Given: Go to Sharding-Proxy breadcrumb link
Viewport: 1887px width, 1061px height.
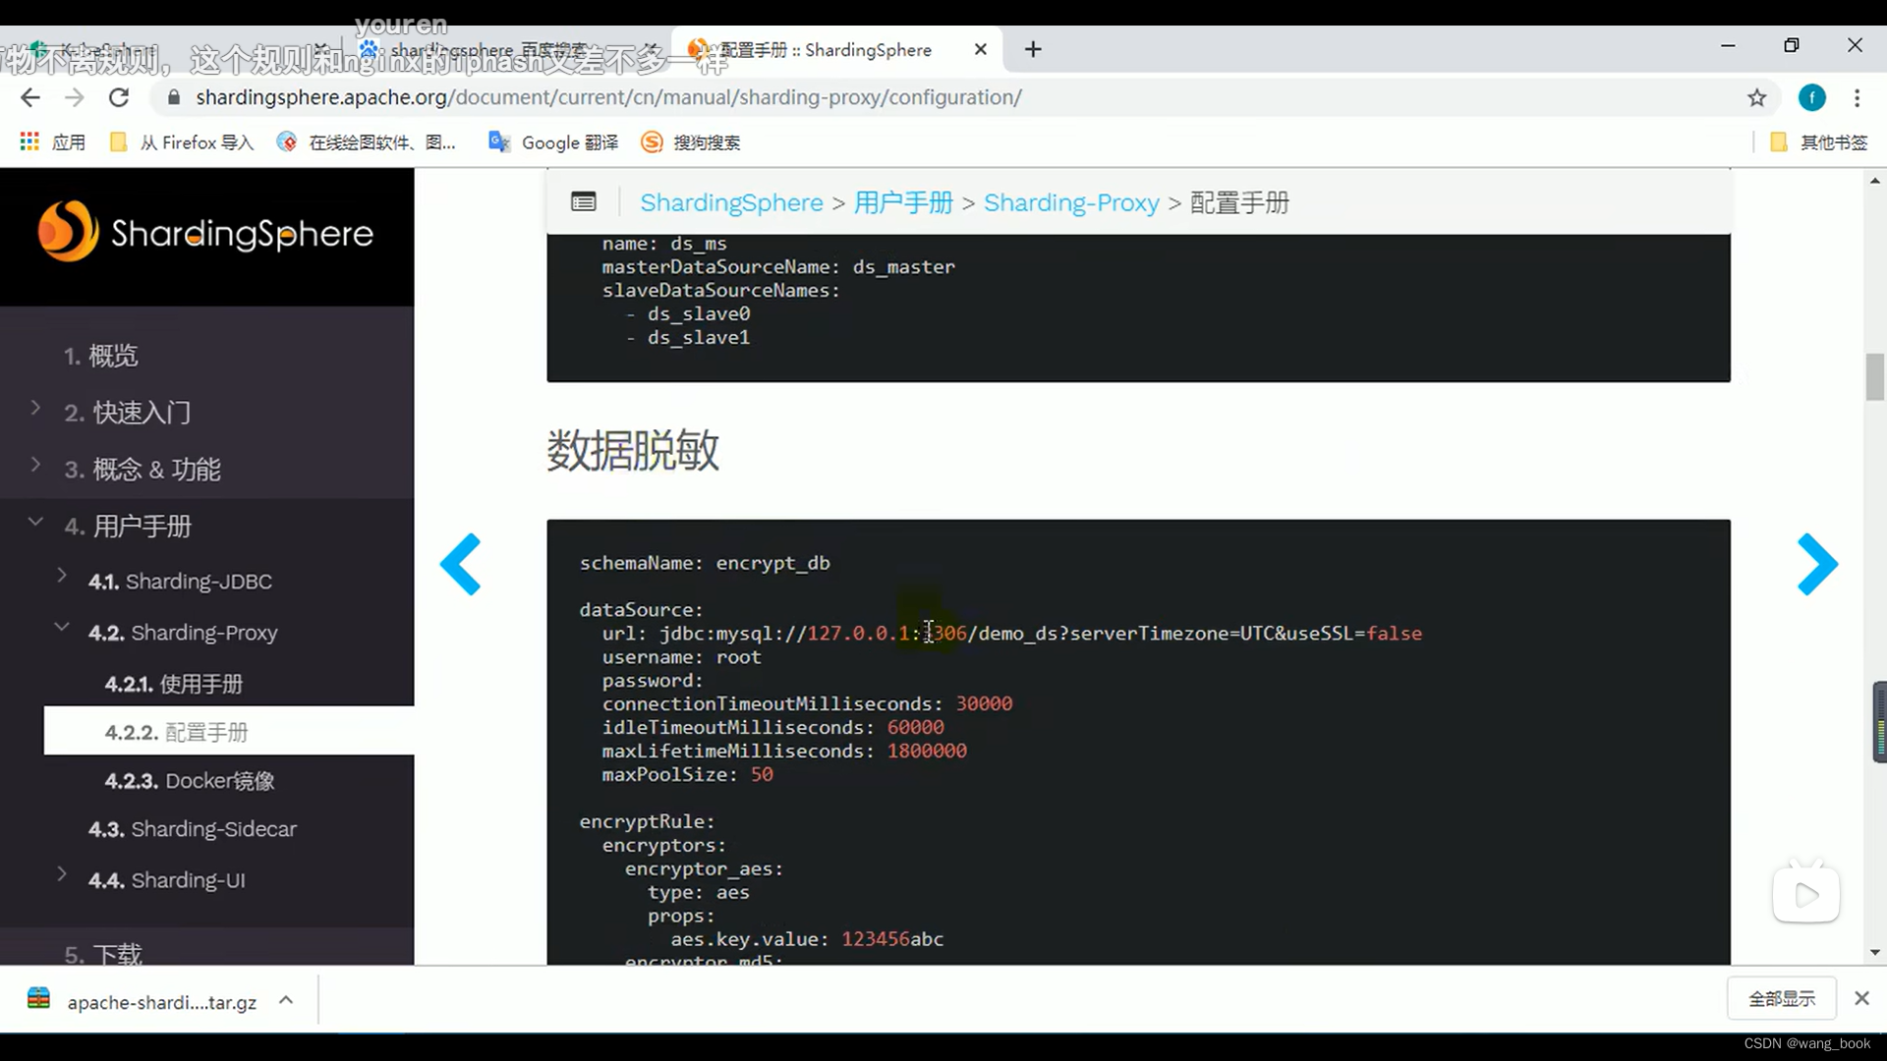Looking at the screenshot, I should point(1071,202).
